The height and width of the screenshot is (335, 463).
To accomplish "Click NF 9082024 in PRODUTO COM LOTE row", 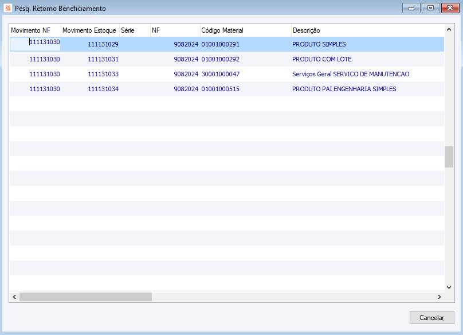I will pyautogui.click(x=186, y=59).
